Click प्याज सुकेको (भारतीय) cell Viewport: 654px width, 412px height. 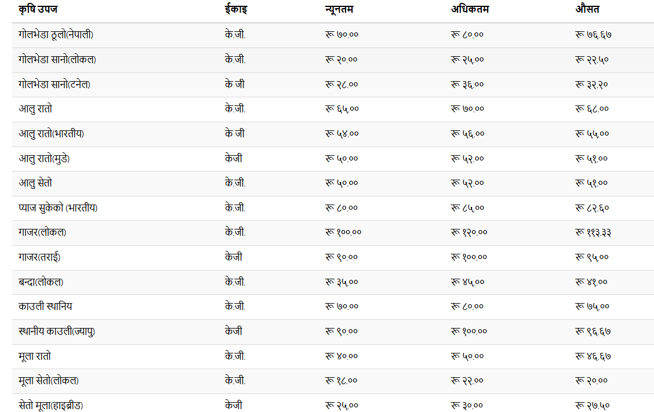(x=57, y=208)
